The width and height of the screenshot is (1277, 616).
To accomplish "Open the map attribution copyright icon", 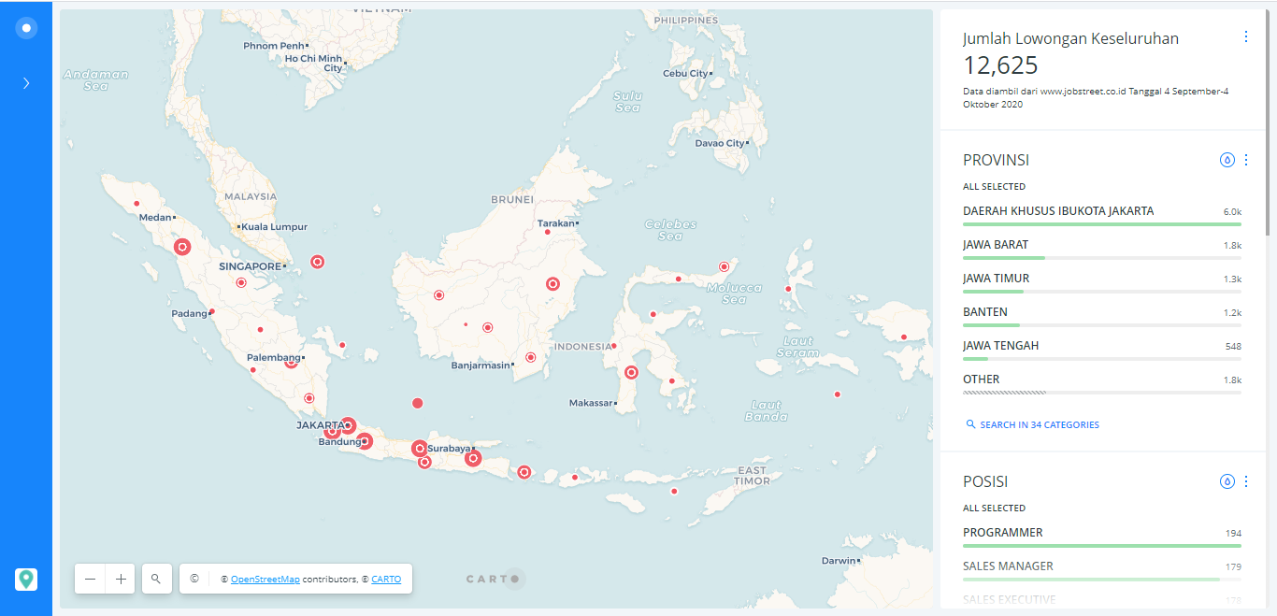I will pyautogui.click(x=194, y=579).
